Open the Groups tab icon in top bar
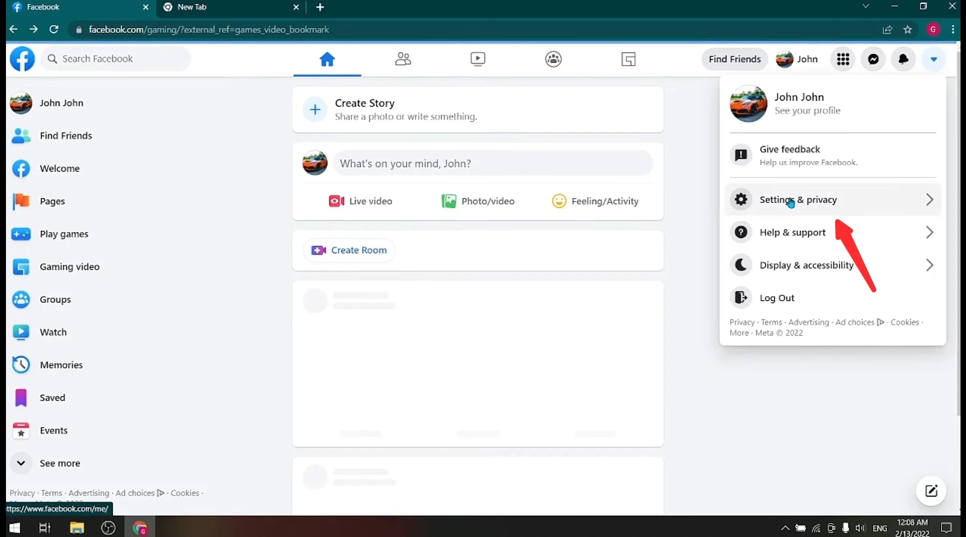 [553, 59]
